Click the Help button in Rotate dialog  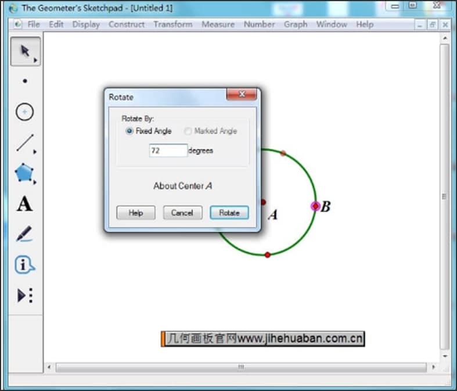click(x=136, y=213)
